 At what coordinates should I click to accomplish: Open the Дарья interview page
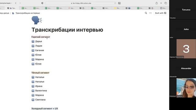click(39, 41)
